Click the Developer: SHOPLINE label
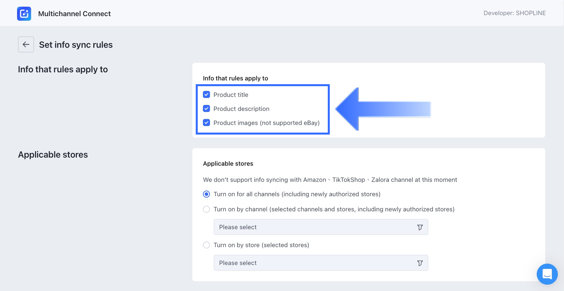564x291 pixels. tap(514, 13)
